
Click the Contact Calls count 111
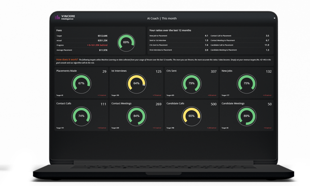103,104
